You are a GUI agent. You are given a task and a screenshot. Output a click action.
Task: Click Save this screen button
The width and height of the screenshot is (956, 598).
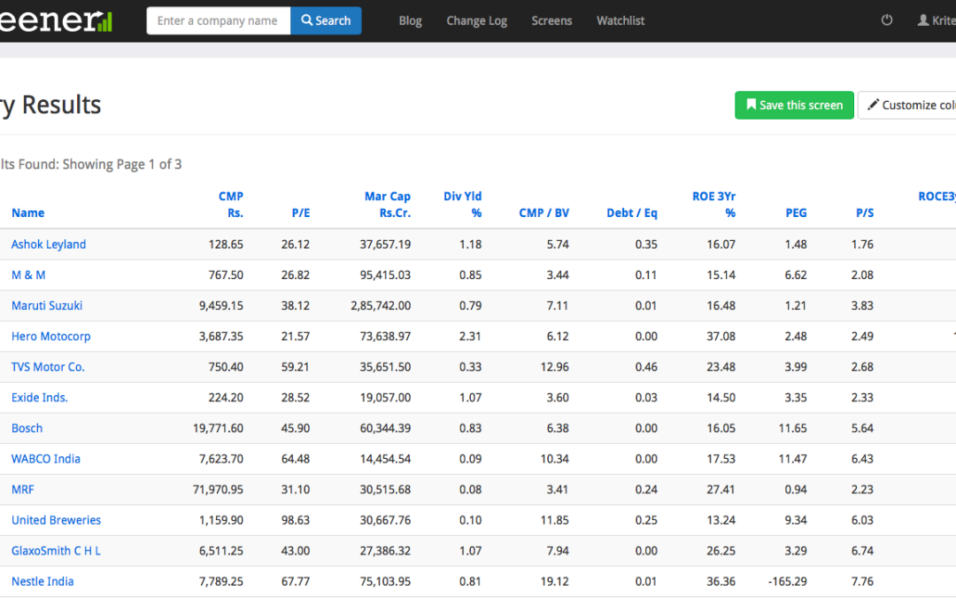click(794, 105)
